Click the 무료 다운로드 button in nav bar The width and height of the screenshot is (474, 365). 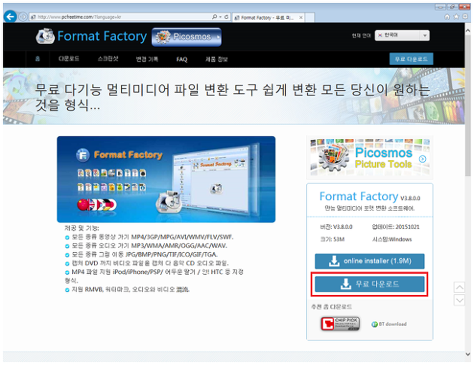pos(411,59)
